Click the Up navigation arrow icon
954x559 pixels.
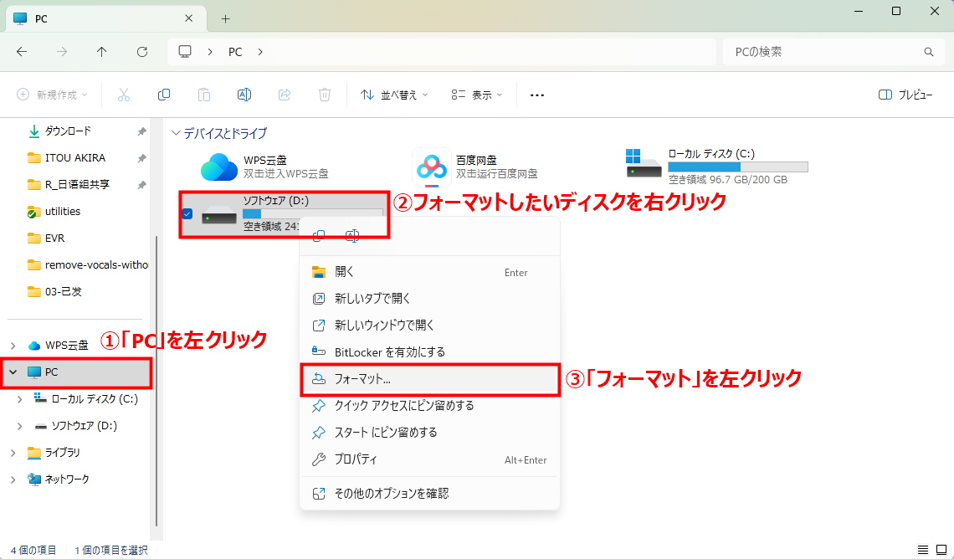coord(101,51)
